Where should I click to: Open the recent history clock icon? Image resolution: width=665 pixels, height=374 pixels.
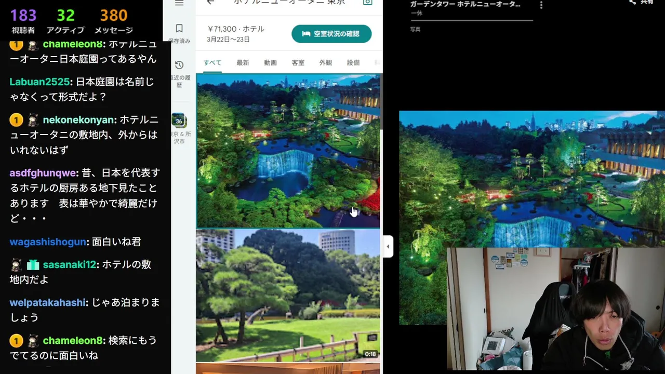[179, 65]
